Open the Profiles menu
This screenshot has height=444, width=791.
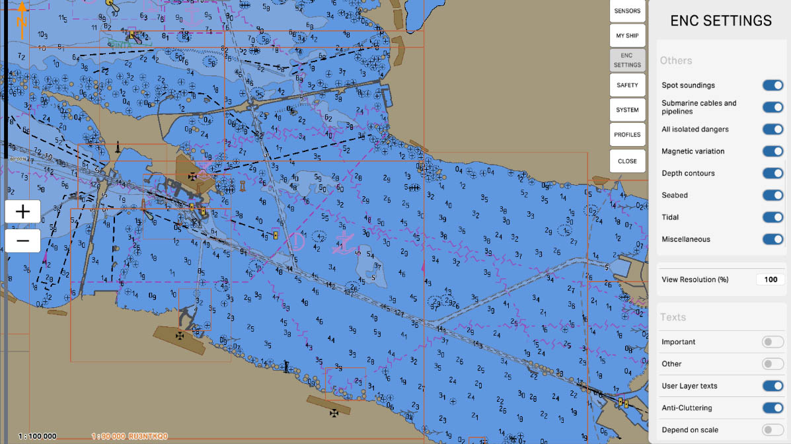click(627, 135)
